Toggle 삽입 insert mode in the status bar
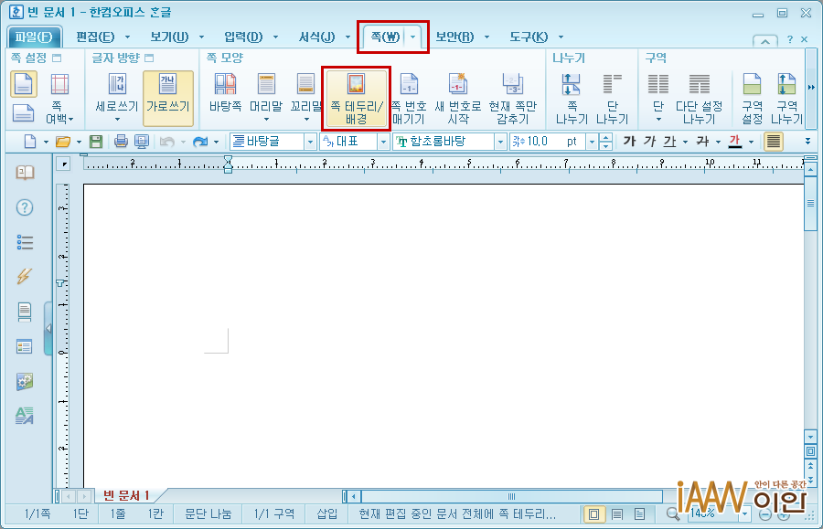 (327, 514)
